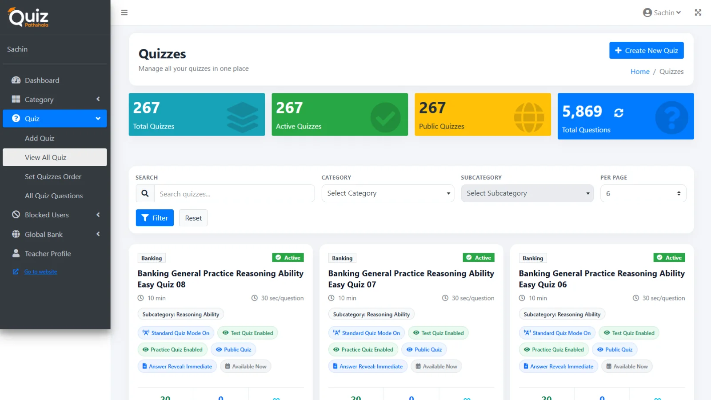Toggle Practice Quiz Enabled on Quiz 08

(172, 349)
